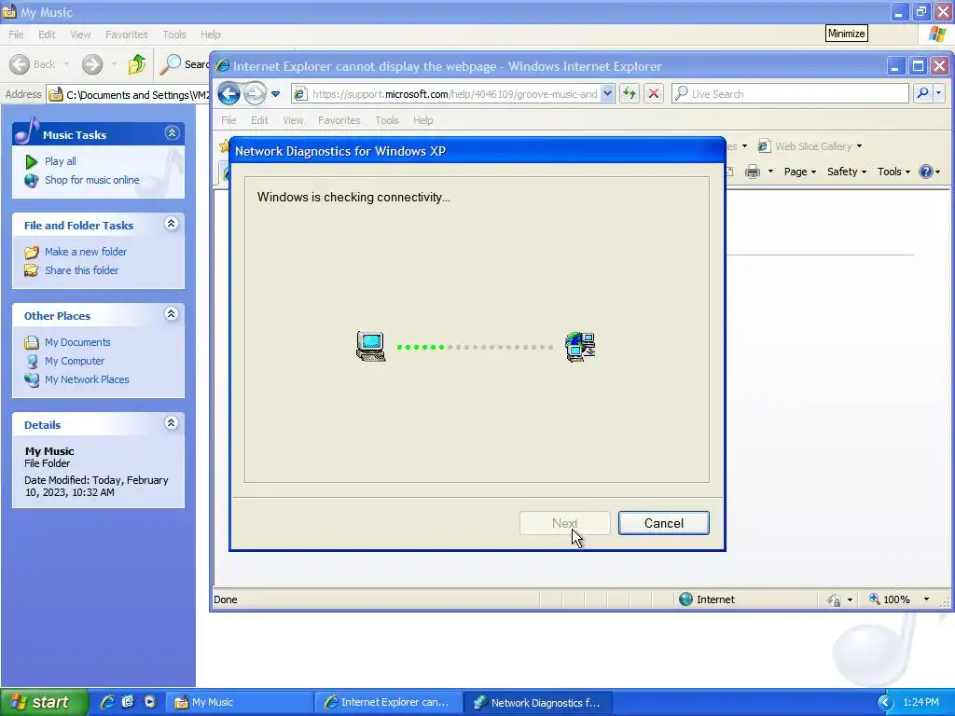Click the Internet zone globe in status bar

[685, 599]
